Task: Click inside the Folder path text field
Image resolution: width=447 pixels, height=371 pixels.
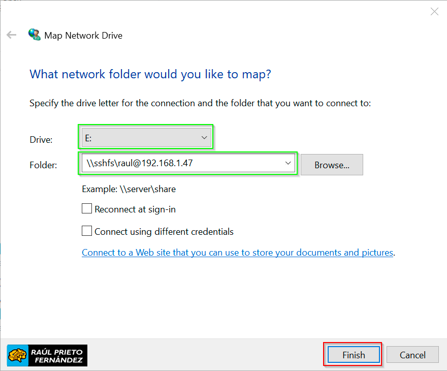Action: (x=178, y=163)
